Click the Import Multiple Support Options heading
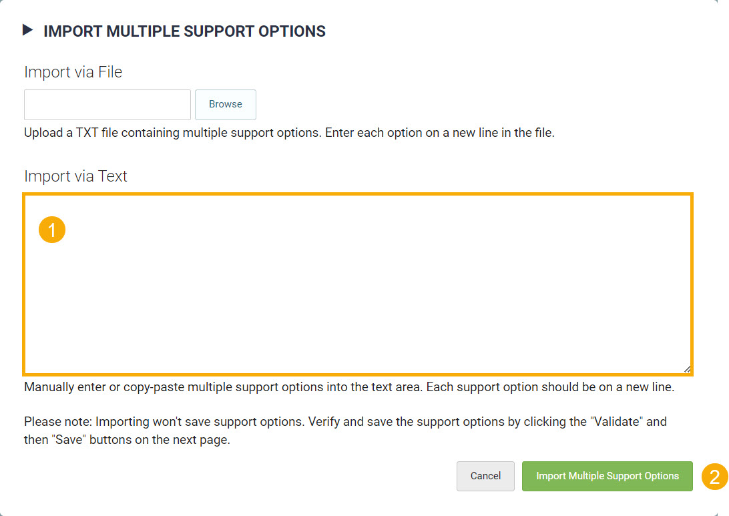This screenshot has height=516, width=729. click(184, 31)
